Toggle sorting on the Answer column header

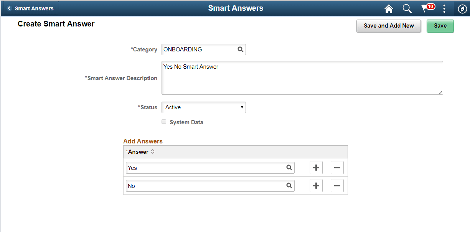click(152, 151)
